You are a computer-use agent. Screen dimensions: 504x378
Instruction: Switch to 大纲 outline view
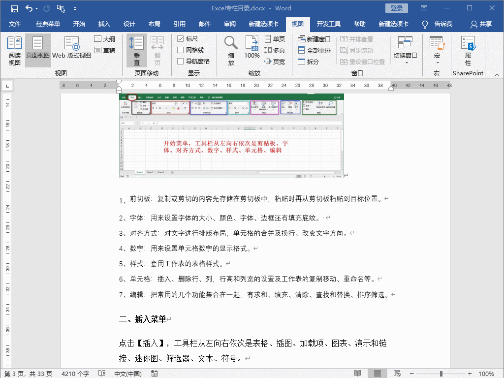(105, 39)
